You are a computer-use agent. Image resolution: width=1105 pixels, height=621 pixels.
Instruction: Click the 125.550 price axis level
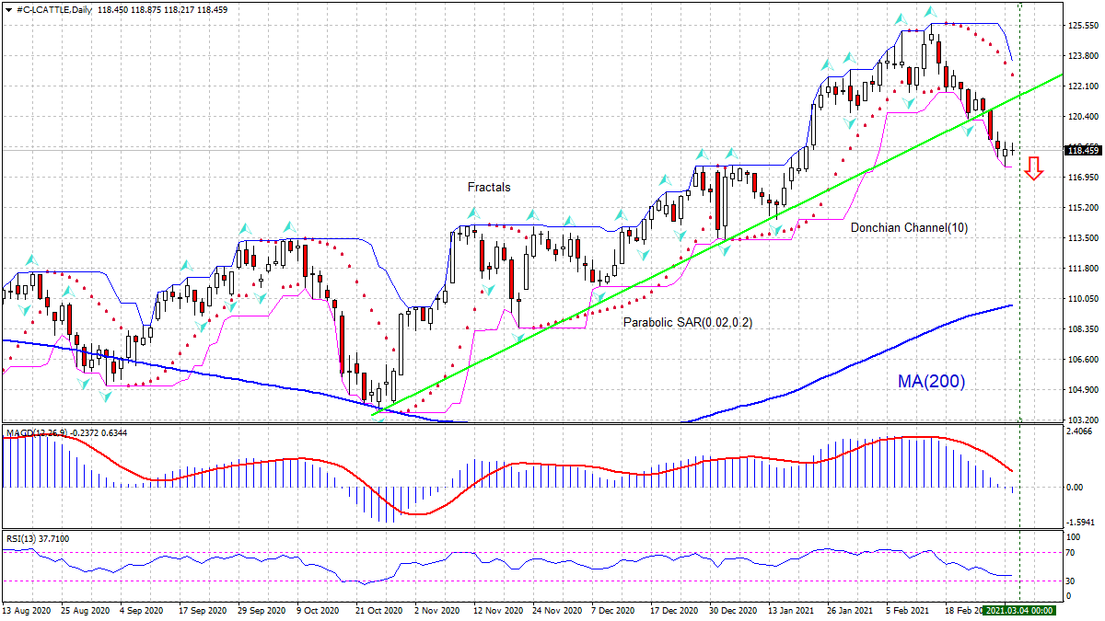[x=1083, y=26]
